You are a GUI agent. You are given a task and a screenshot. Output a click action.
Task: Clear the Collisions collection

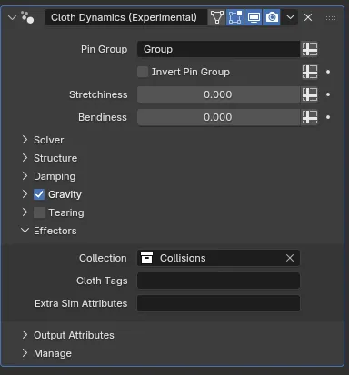coord(290,258)
